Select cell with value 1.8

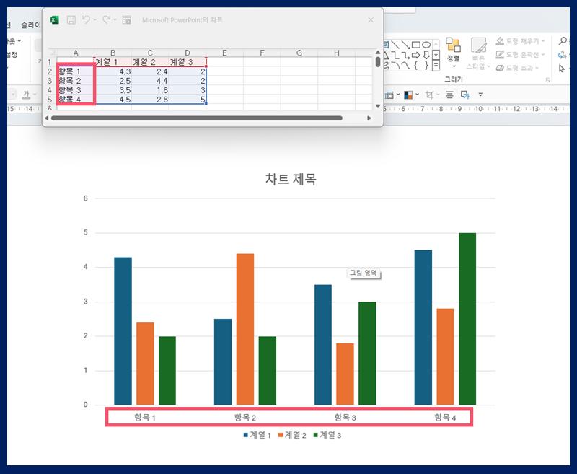[150, 90]
